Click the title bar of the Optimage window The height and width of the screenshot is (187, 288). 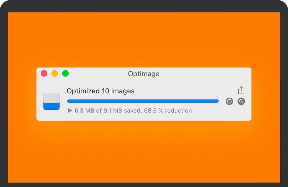coord(144,74)
